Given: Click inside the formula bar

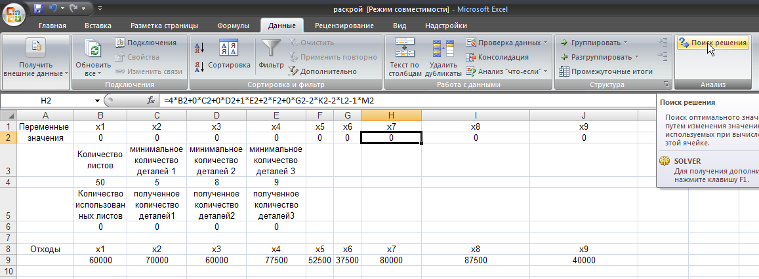Looking at the screenshot, I should [407, 101].
